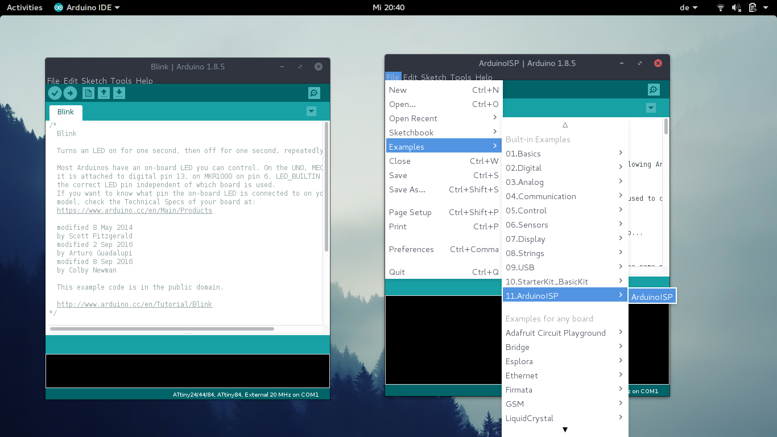Expand the GSM examples submenu
This screenshot has width=777, height=437.
pyautogui.click(x=565, y=404)
